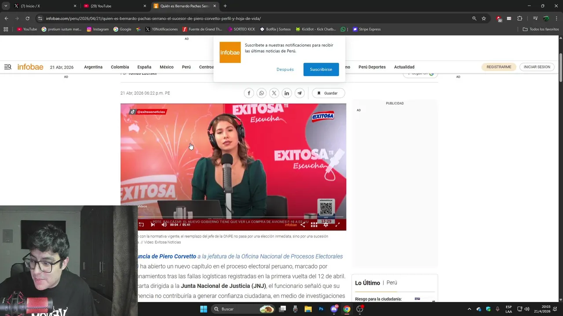Open the infobae hamburger menu

[x=7, y=67]
